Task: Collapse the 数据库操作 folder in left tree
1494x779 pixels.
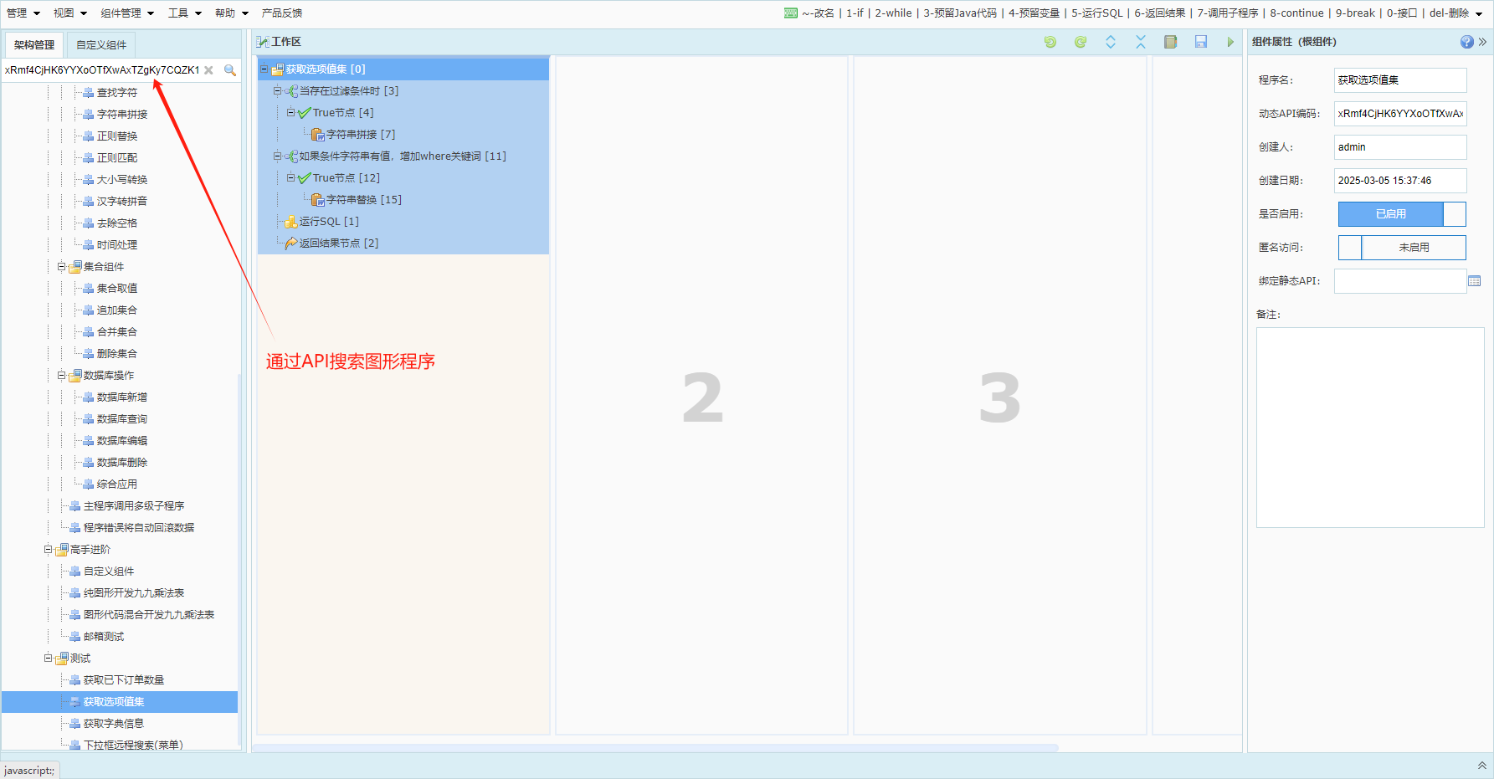Action: (x=61, y=375)
